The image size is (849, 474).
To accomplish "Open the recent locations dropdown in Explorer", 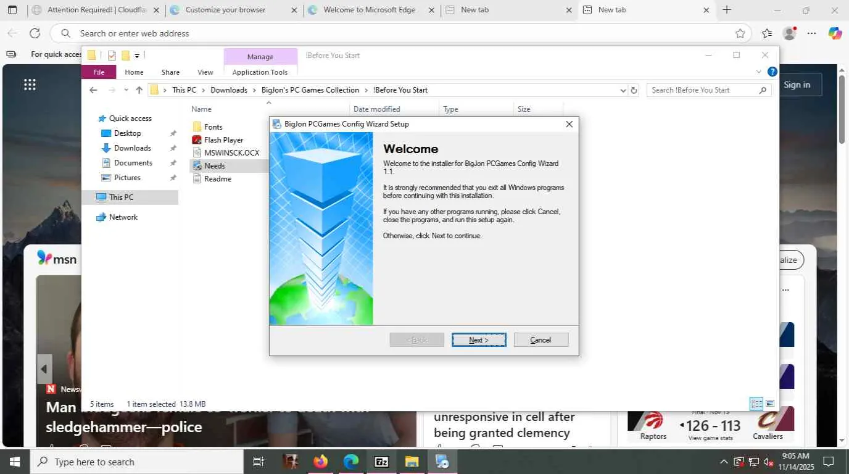I will (x=126, y=90).
